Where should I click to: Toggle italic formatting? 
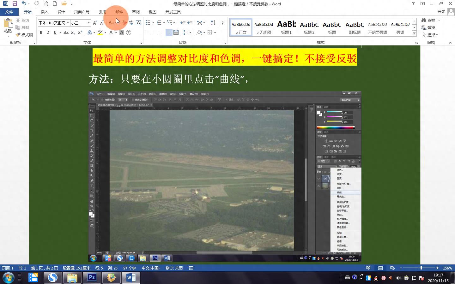click(48, 33)
